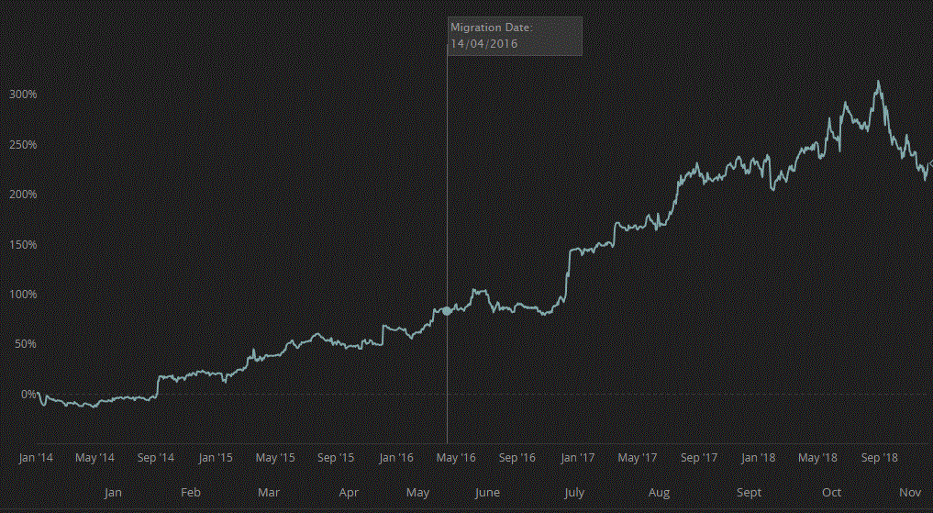Select the Sep '15 axis label
Screen dimensions: 933x513
pos(336,458)
